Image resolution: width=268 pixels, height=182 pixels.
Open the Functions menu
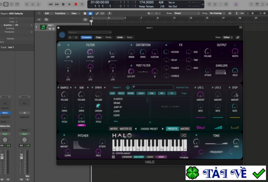61,13
